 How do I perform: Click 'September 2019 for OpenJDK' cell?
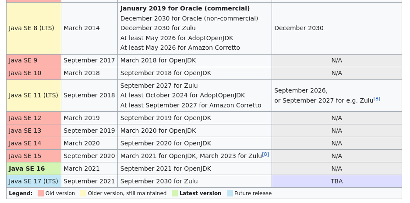[195, 118]
